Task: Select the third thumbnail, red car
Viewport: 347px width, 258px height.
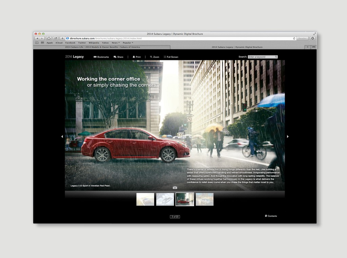Action: [x=185, y=199]
